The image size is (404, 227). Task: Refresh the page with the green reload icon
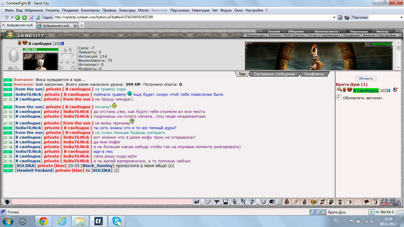pos(38,17)
